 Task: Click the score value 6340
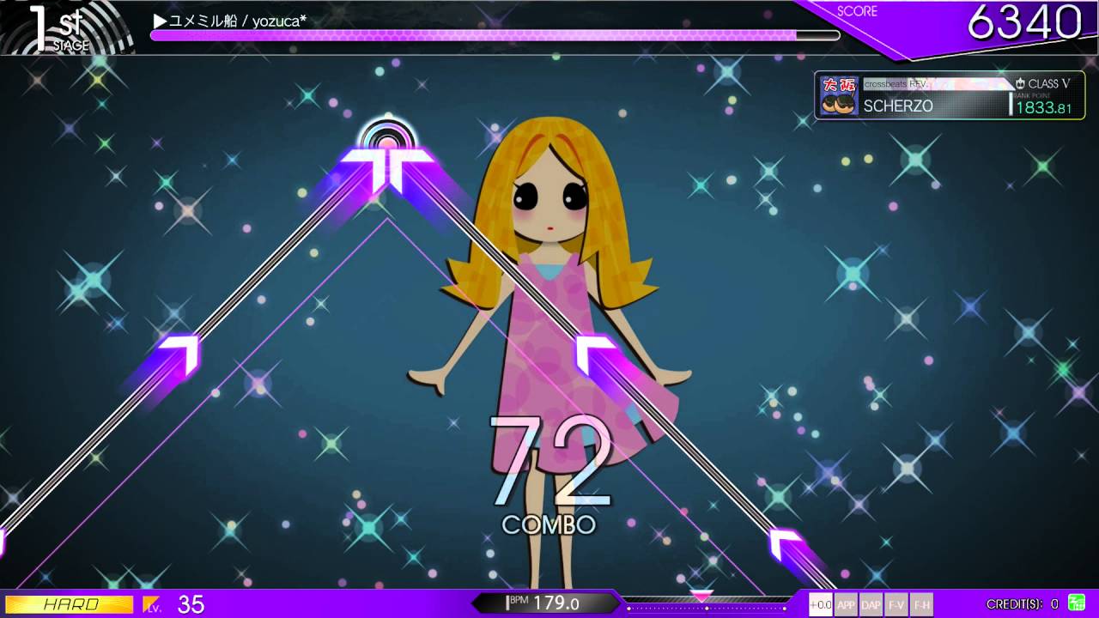[1024, 22]
